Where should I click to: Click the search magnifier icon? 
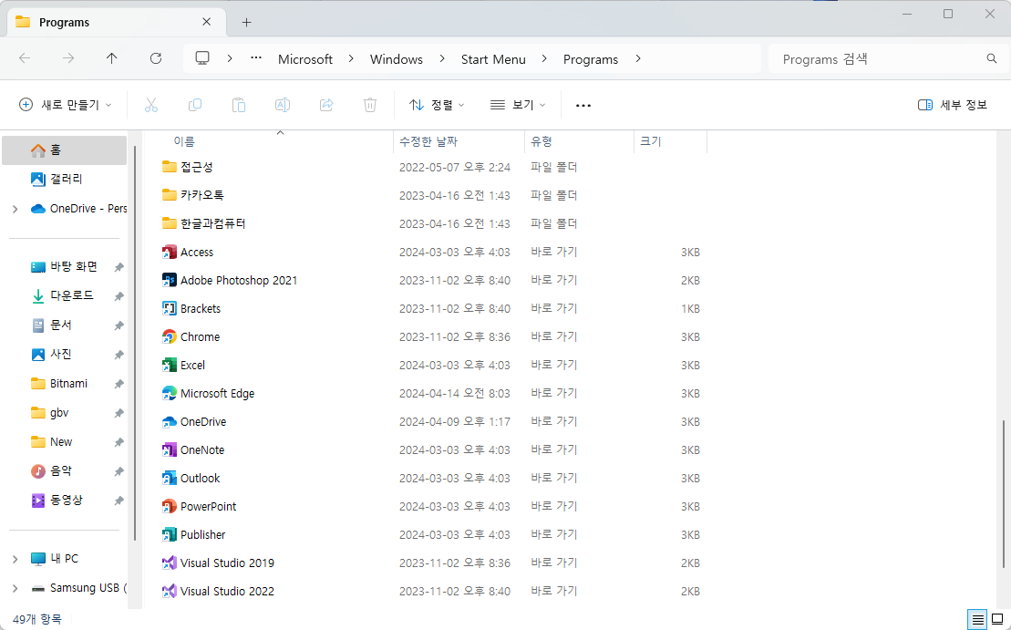pyautogui.click(x=992, y=58)
